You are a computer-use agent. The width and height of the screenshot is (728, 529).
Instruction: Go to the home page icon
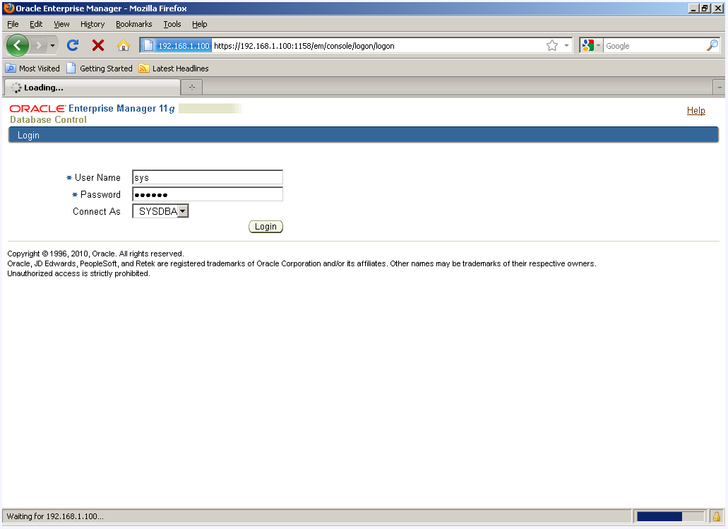[x=124, y=45]
